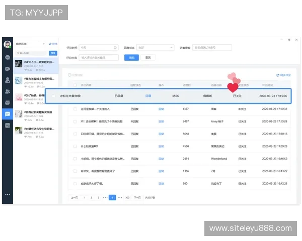This screenshot has width=302, height=241.
Task: Click the blue 搜索 button in filters
Action: (x=131, y=58)
